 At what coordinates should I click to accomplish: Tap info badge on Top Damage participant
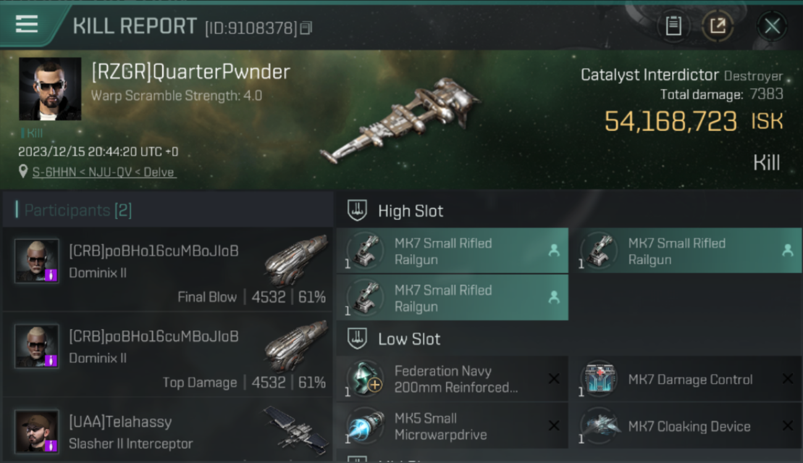(51, 360)
